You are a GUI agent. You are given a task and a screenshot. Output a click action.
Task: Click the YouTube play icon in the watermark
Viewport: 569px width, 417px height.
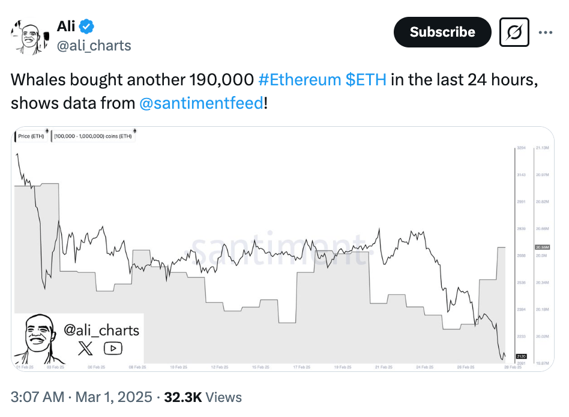point(113,347)
